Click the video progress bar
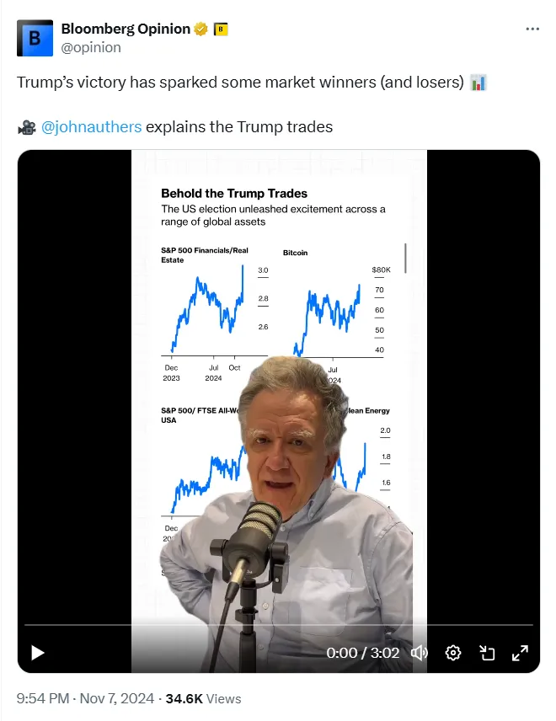This screenshot has height=721, width=556. pos(278,625)
